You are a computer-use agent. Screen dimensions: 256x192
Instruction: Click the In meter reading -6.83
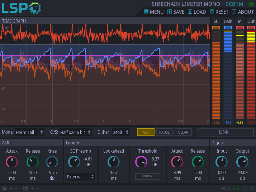240,123
